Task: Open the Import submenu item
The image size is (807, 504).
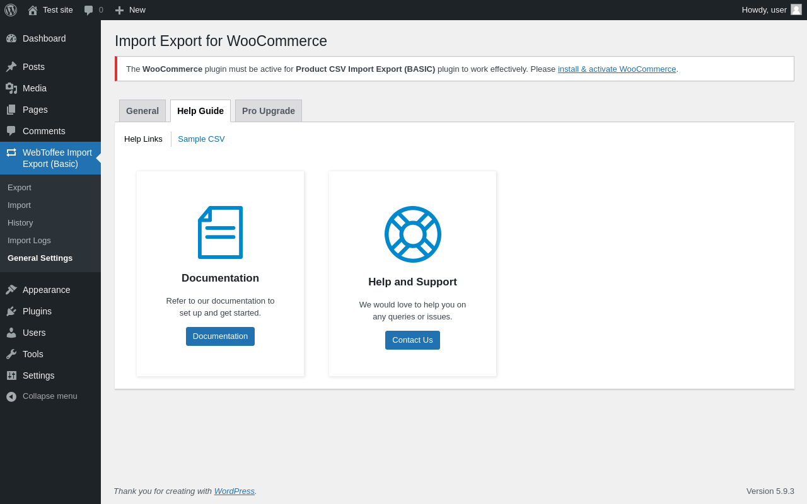Action: [50, 205]
